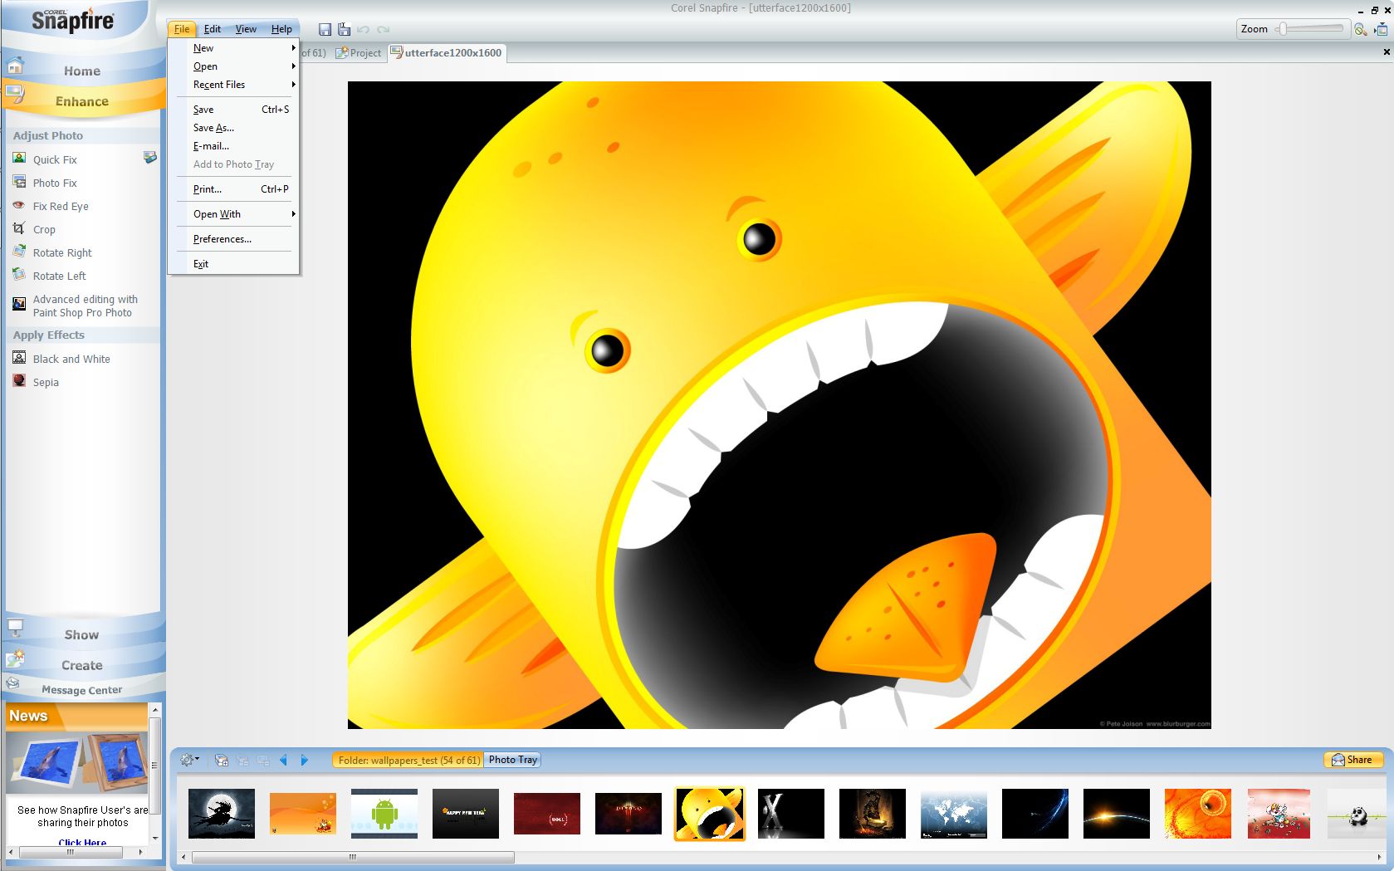The width and height of the screenshot is (1394, 871).
Task: Click the small icon right of Quick Fix
Action: click(x=149, y=158)
